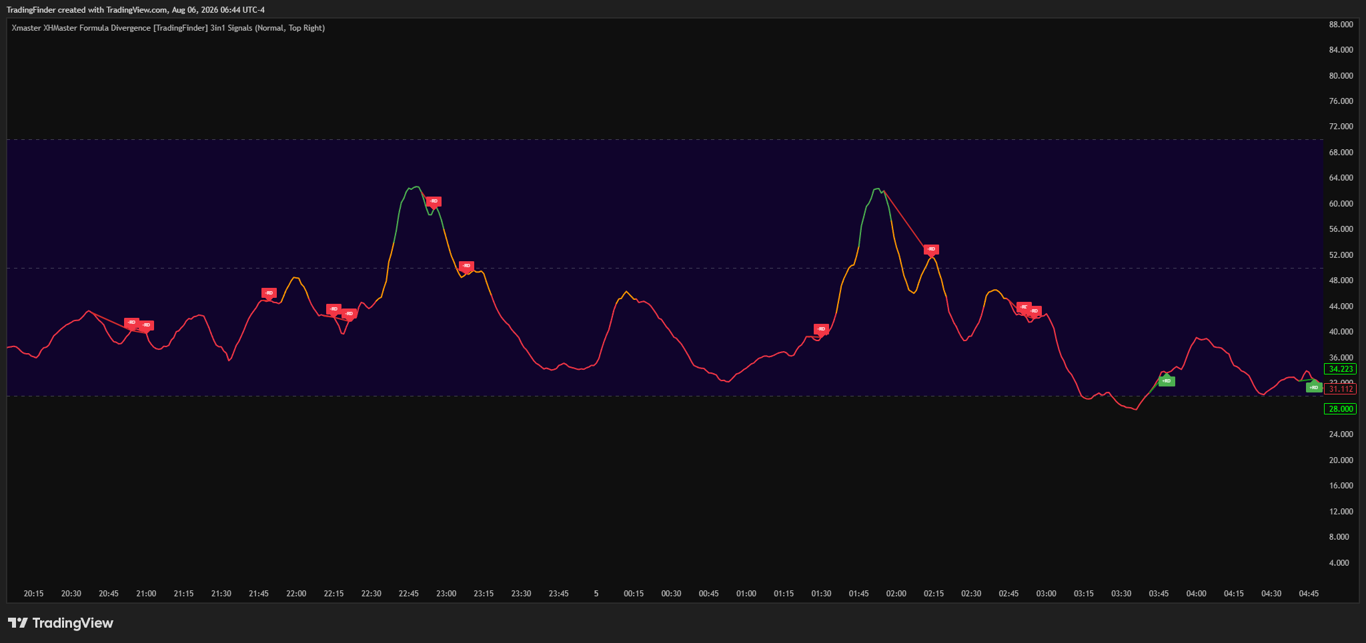Viewport: 1366px width, 643px height.
Task: Click the 40.000 price scale label
Action: [x=1341, y=332]
